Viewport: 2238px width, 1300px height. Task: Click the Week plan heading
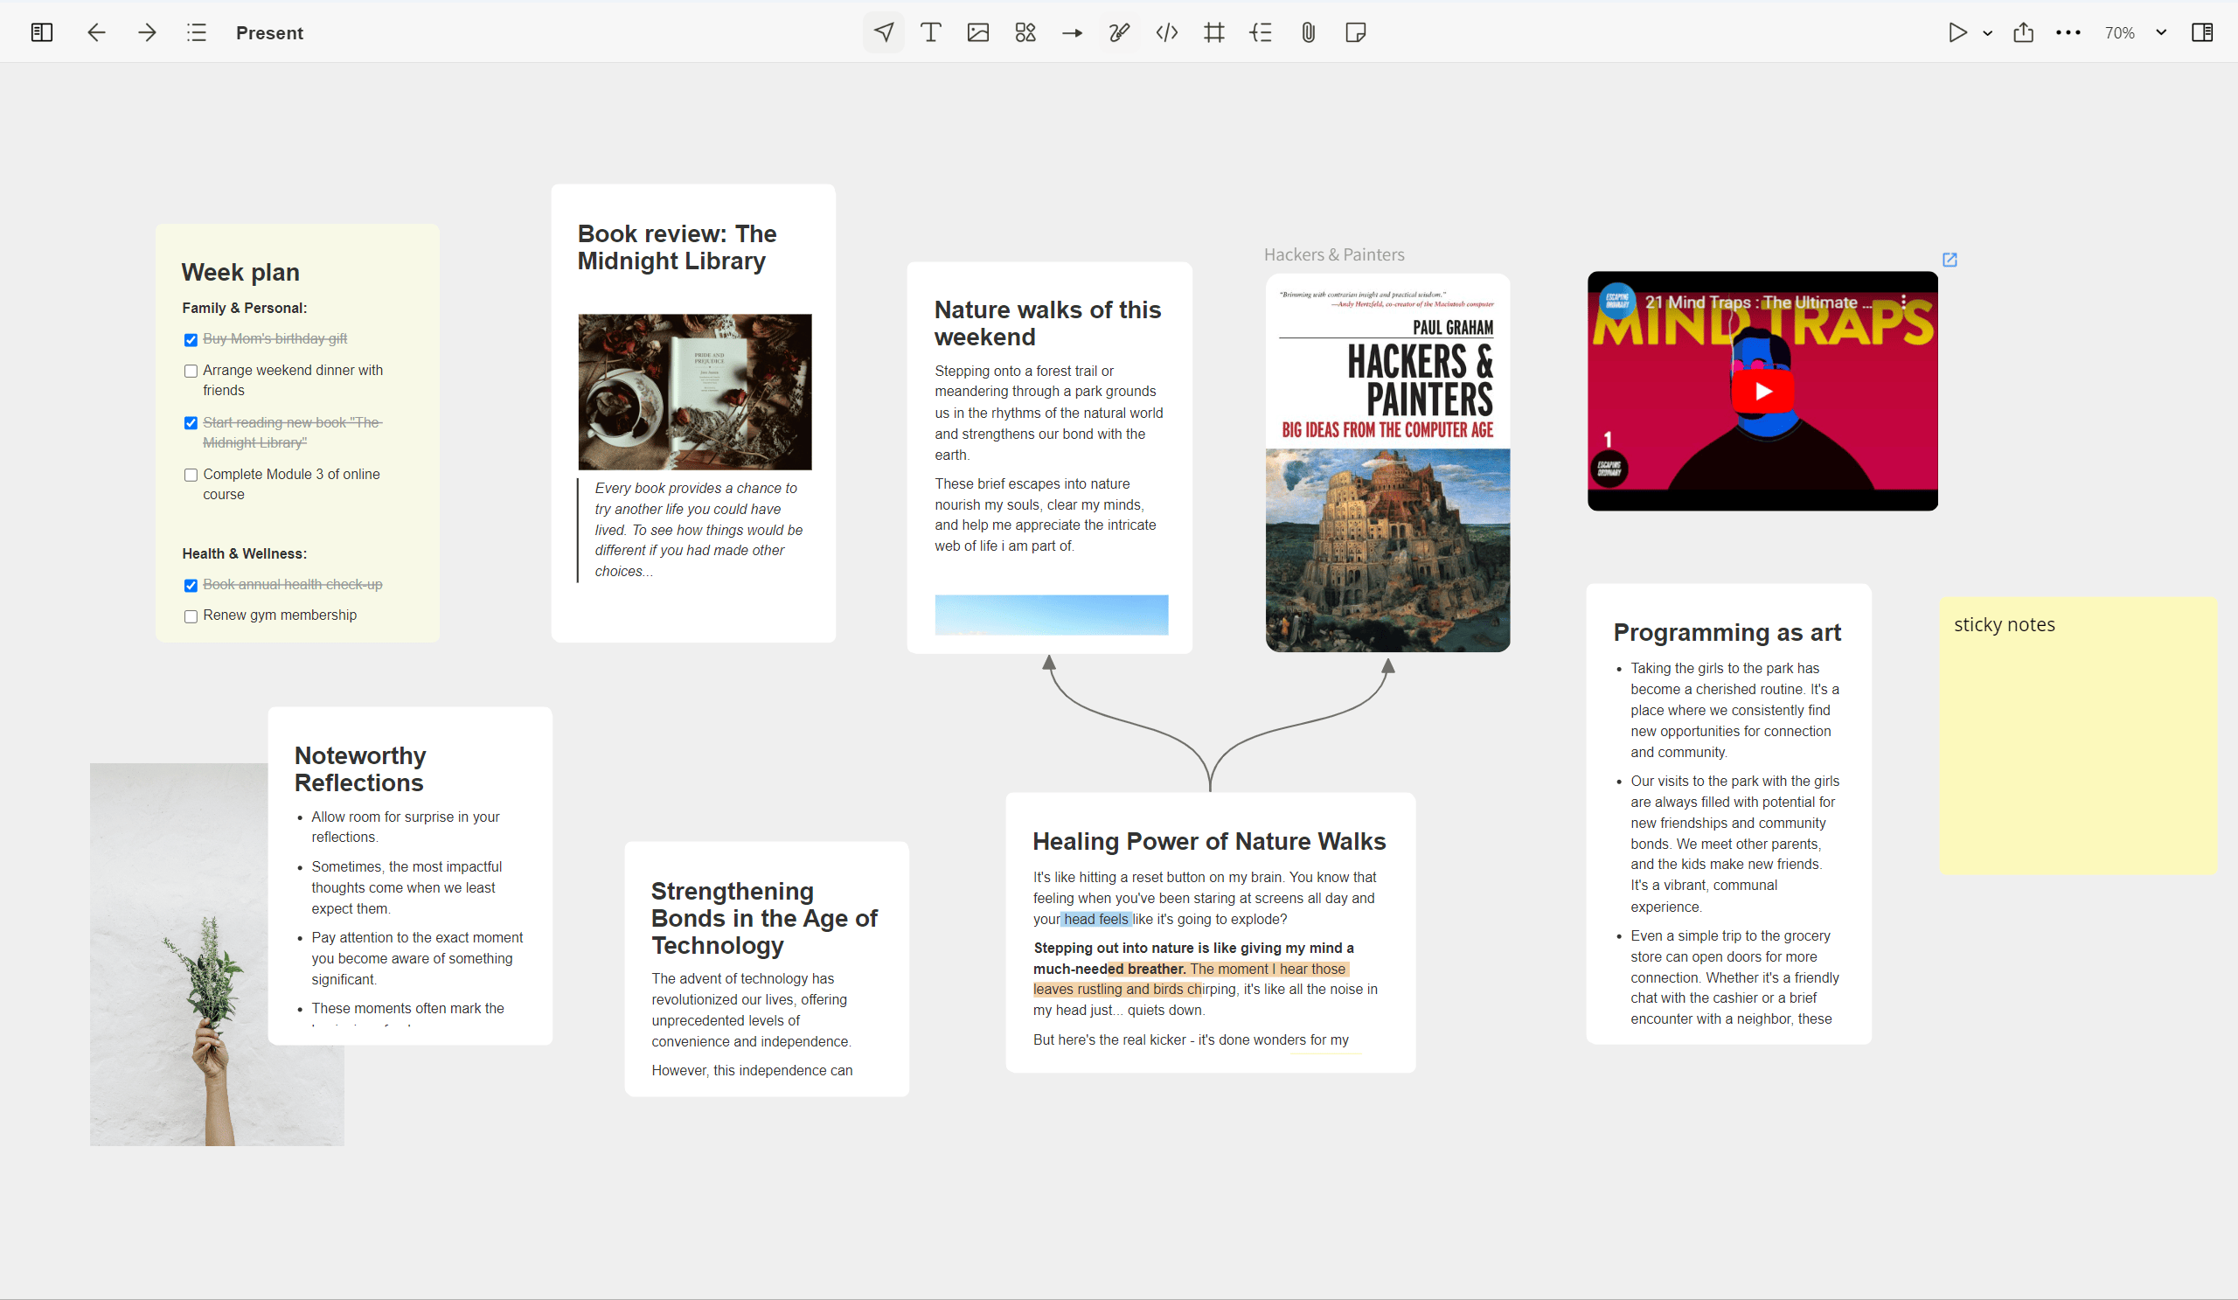click(x=240, y=272)
